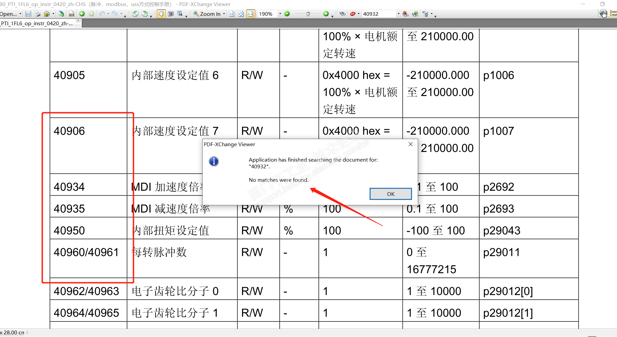
Task: Click OK in the search dialog
Action: point(390,194)
